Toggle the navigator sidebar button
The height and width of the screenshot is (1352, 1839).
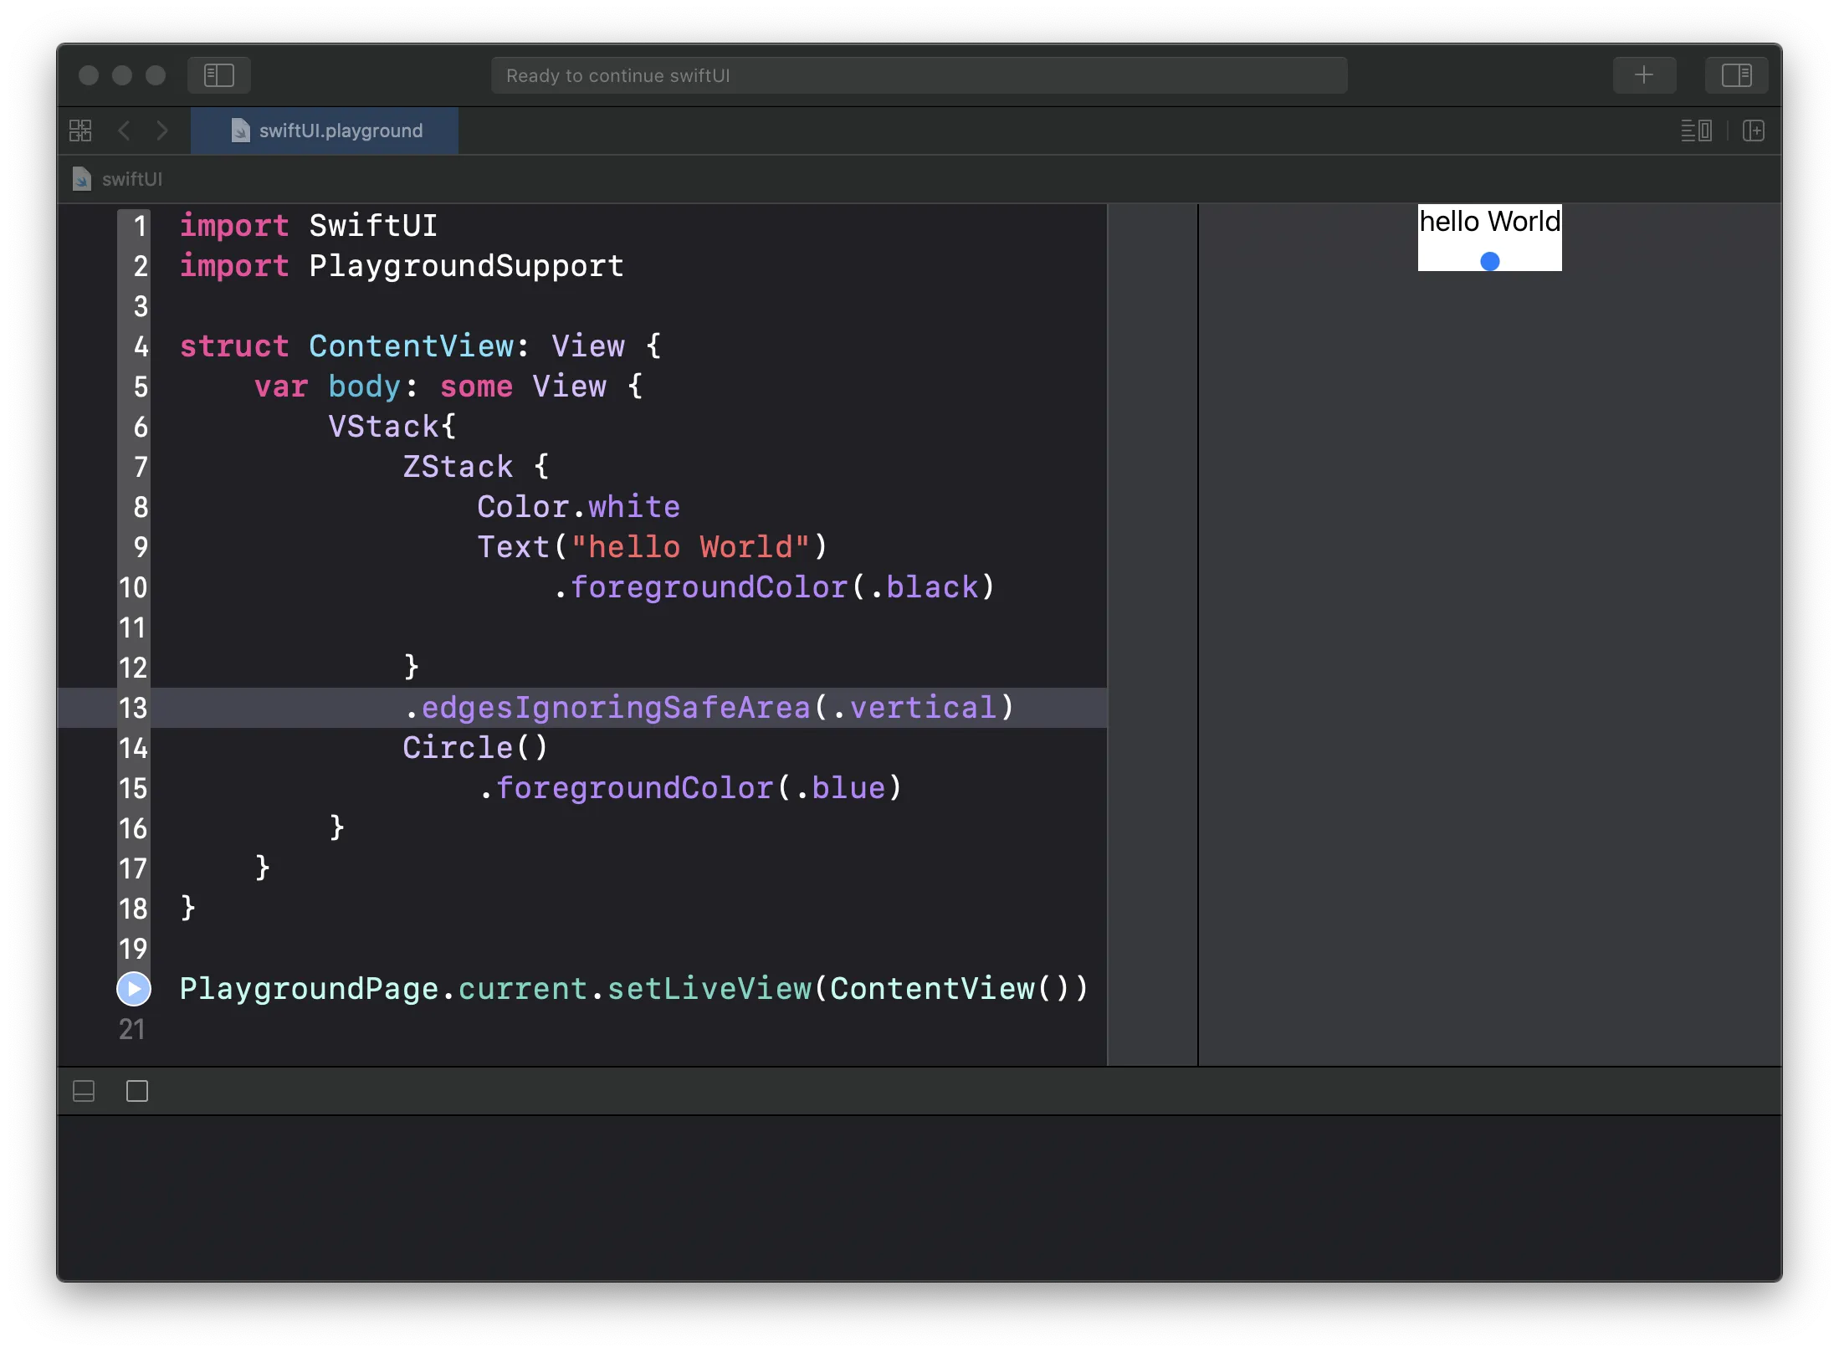218,75
